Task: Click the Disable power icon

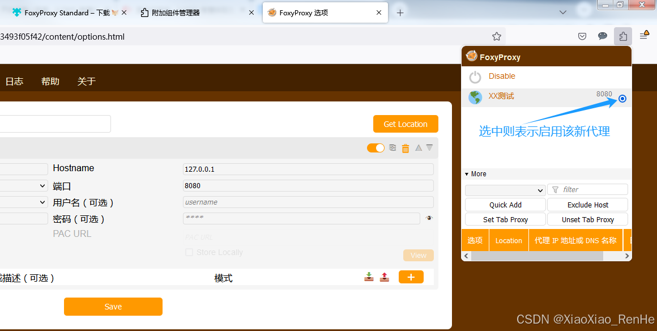Action: (x=475, y=77)
